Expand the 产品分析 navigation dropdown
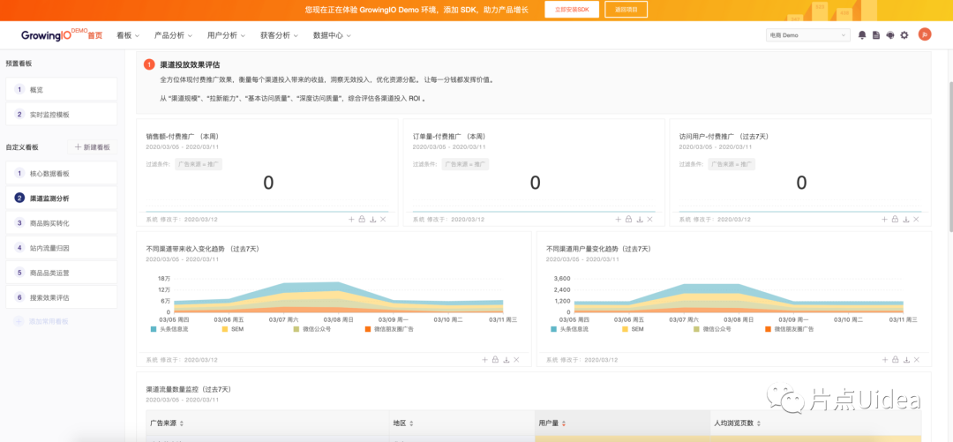 173,35
